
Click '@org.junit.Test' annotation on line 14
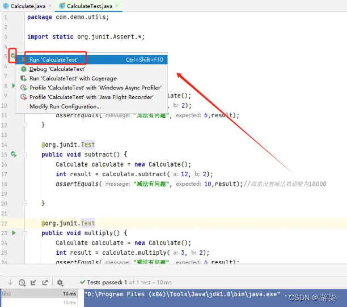[x=68, y=144]
